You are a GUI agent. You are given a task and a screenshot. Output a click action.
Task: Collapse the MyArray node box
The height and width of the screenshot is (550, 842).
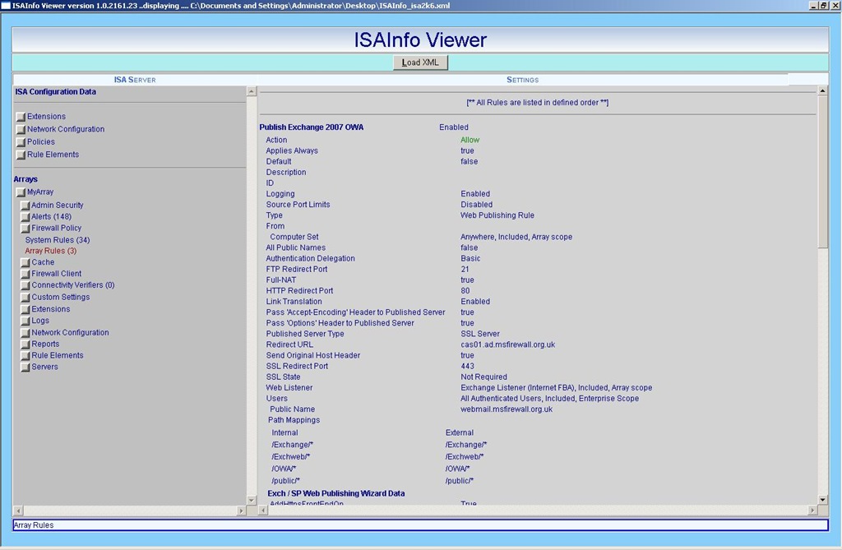(21, 192)
